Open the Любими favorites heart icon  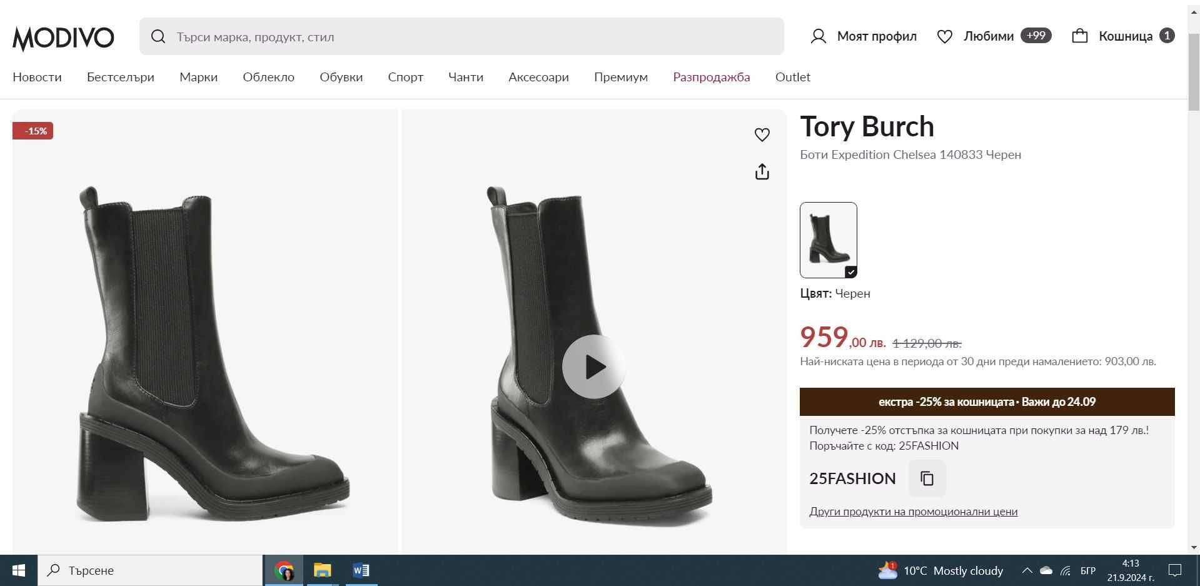(944, 36)
